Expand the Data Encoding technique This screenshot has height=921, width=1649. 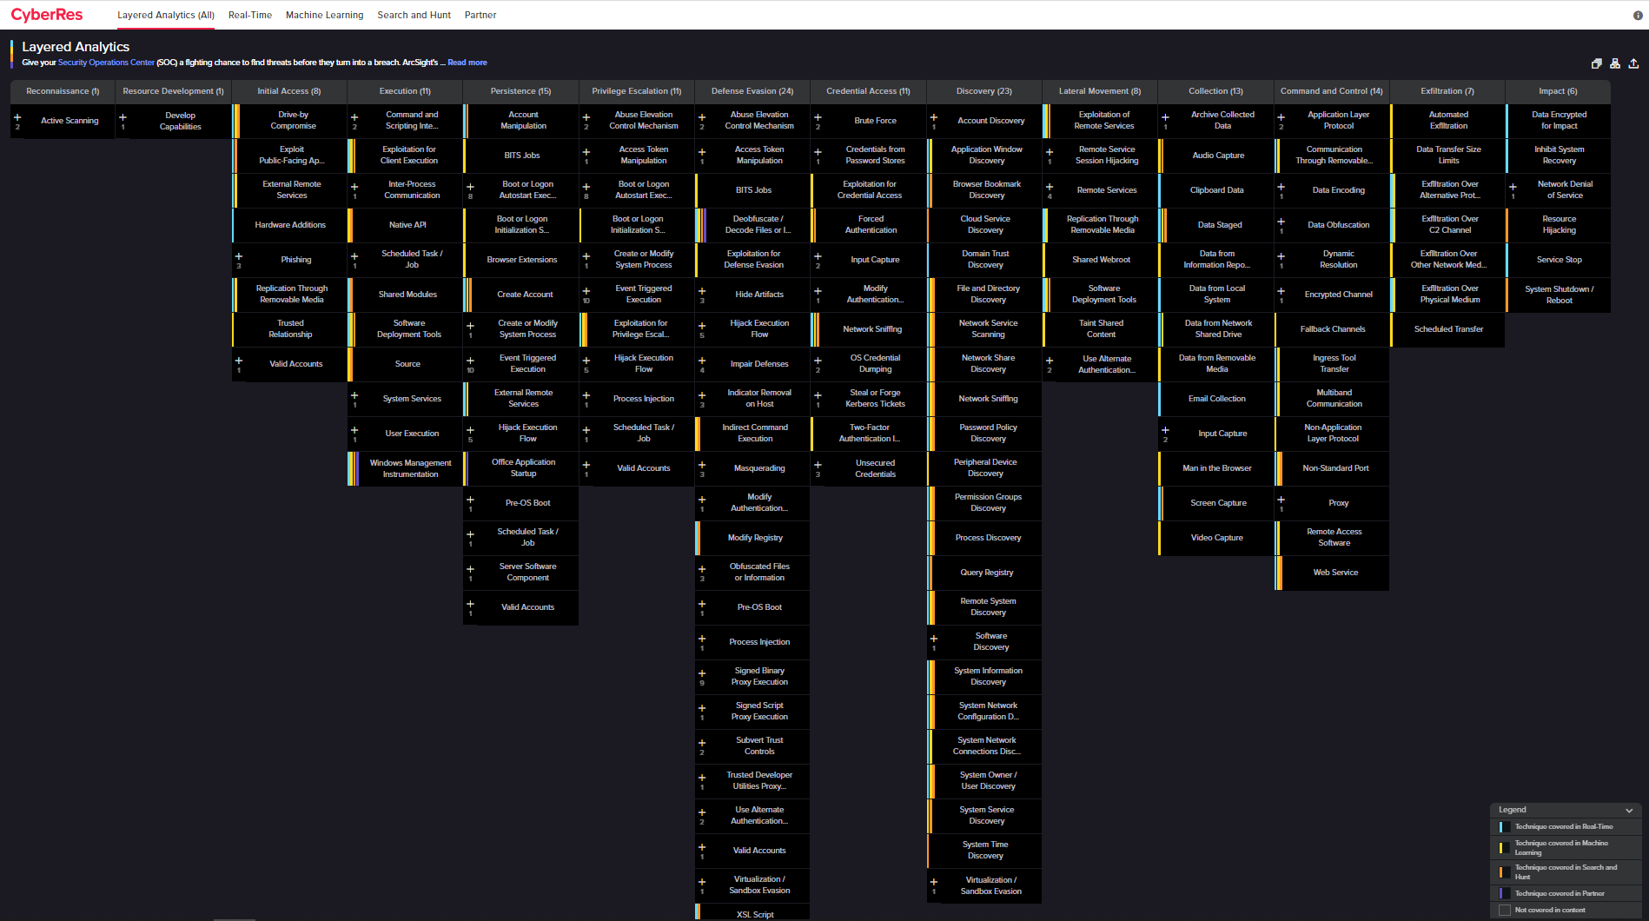click(1281, 187)
